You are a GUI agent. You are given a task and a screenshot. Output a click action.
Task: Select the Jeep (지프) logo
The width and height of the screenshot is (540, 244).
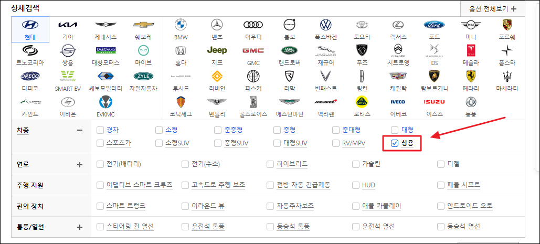(217, 50)
